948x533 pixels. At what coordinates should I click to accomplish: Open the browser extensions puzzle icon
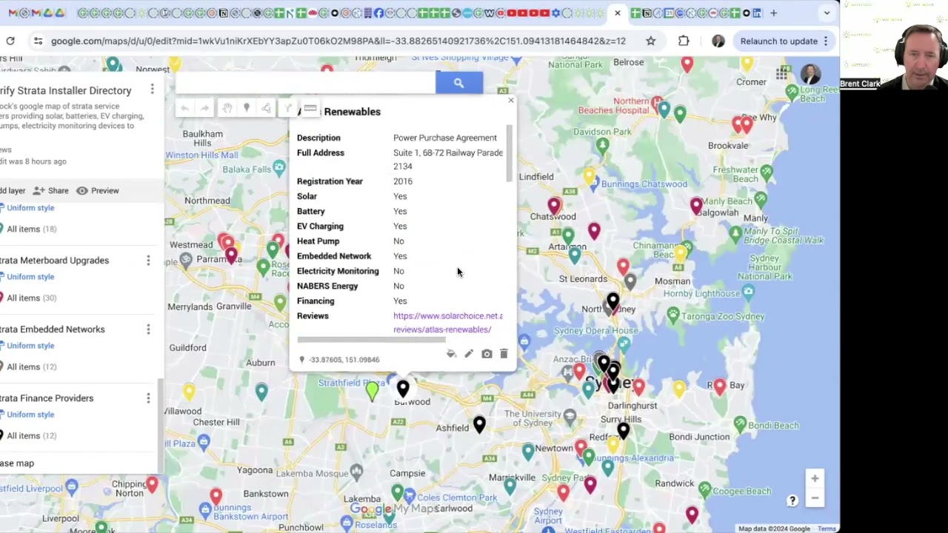tap(684, 41)
